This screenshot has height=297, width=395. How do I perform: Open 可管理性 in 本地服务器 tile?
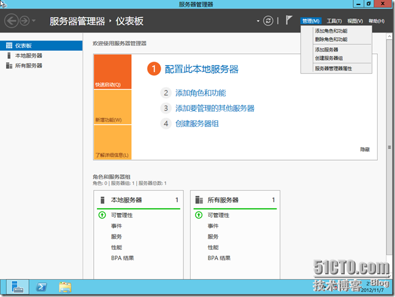122,215
